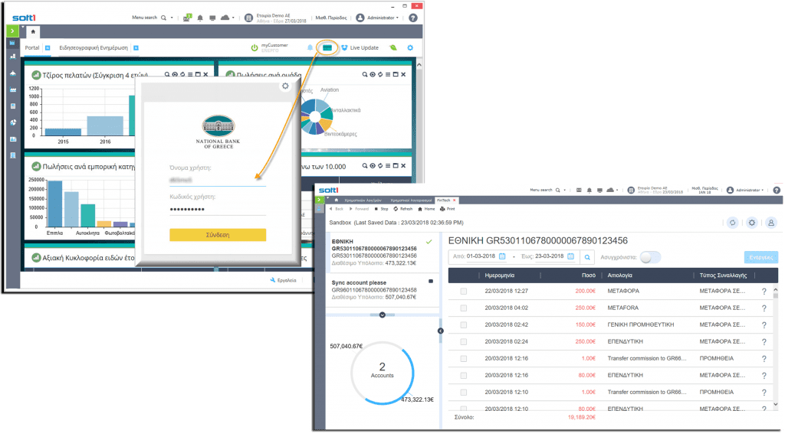Image resolution: width=785 pixels, height=440 pixels.
Task: Click the Ενέργειες button
Action: 760,257
